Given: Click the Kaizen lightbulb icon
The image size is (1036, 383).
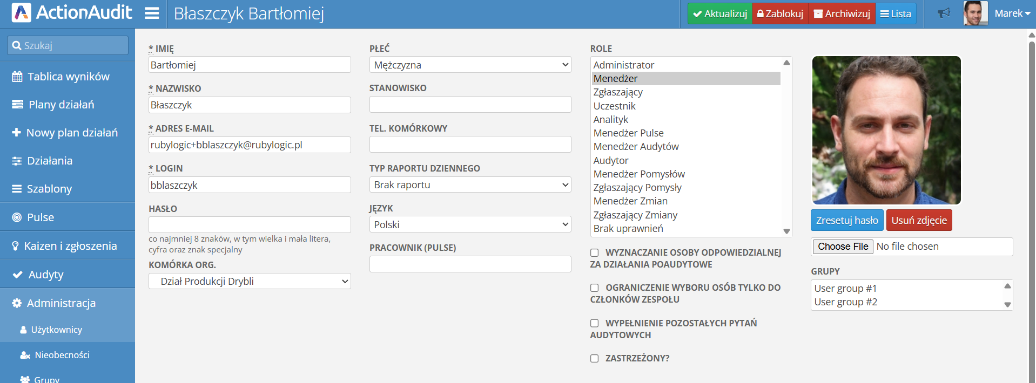Looking at the screenshot, I should (x=16, y=246).
